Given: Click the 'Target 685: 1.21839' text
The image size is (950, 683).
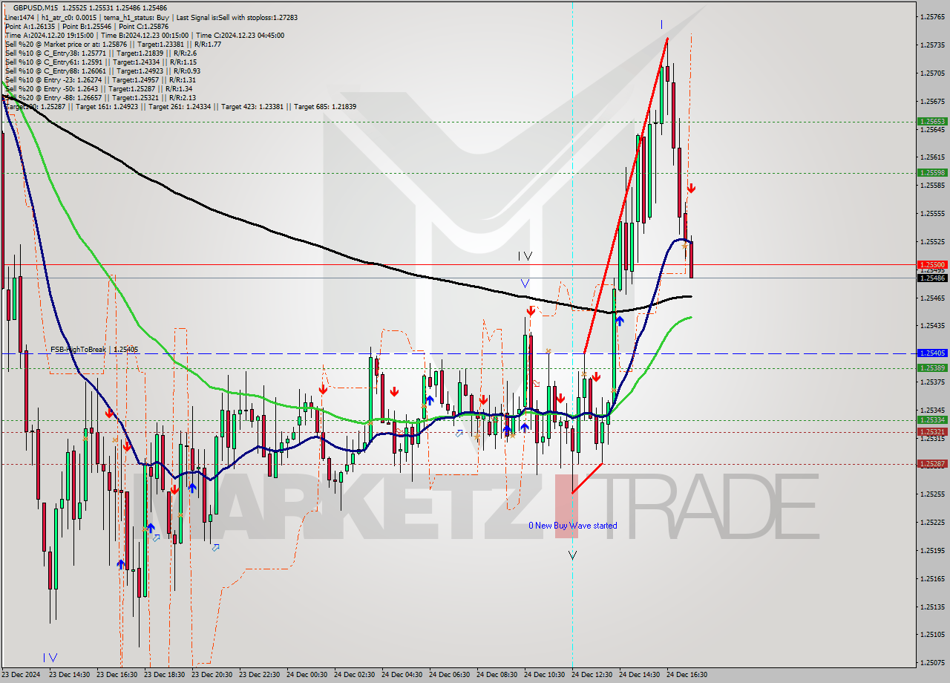Looking at the screenshot, I should tap(325, 107).
